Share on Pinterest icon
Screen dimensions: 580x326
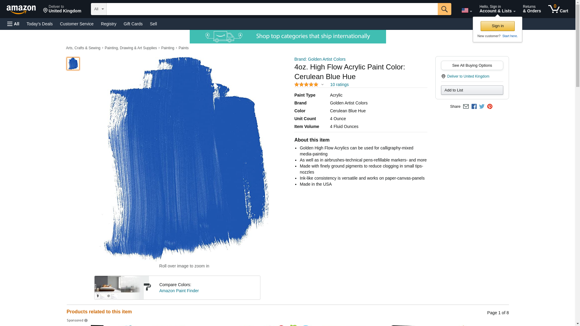(490, 107)
